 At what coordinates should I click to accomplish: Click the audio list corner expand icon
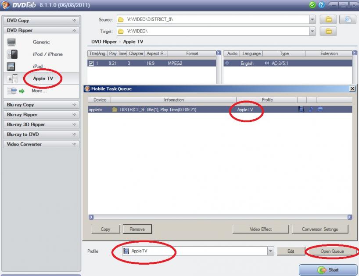coord(355,53)
